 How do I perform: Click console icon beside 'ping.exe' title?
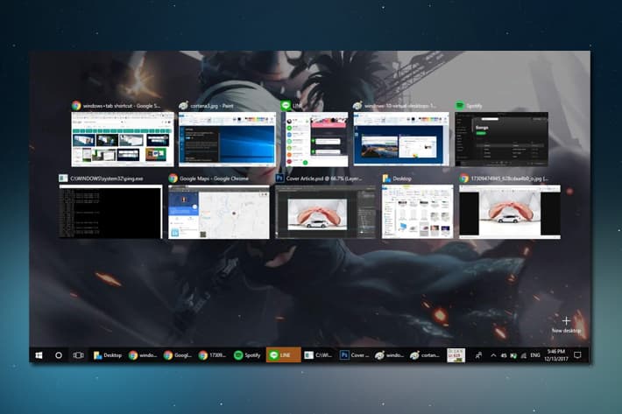63,179
